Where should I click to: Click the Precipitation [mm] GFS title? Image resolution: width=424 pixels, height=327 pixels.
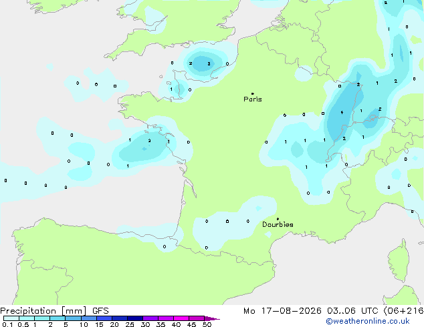pos(54,311)
